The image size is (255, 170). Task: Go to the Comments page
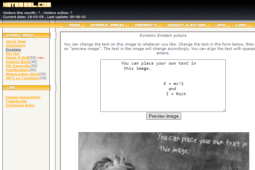(x=146, y=25)
